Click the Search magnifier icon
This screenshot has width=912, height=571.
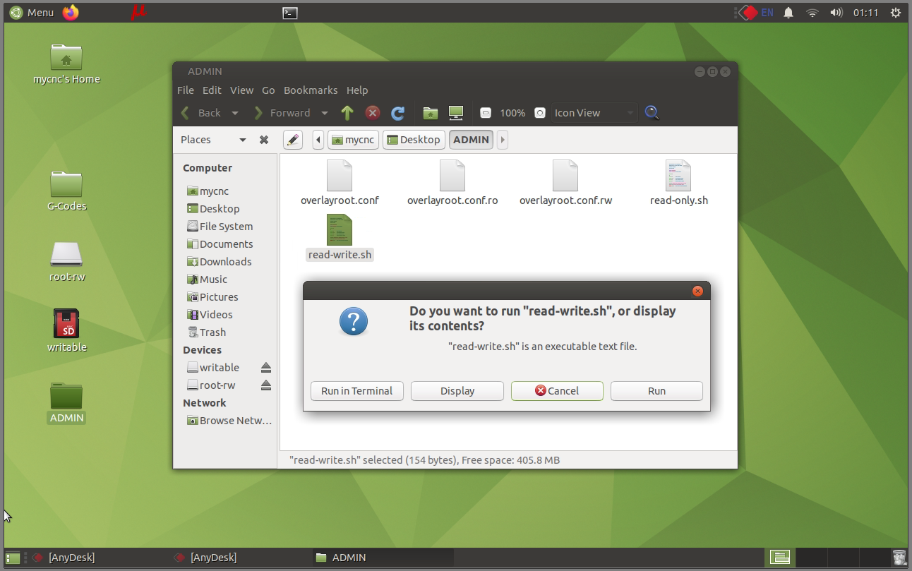click(x=652, y=113)
